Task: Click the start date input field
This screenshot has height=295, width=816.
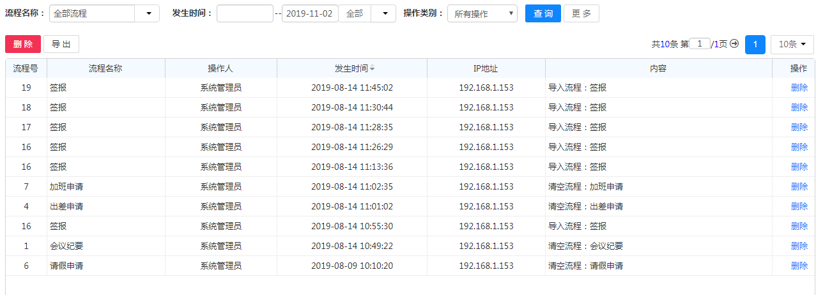Action: coord(245,13)
